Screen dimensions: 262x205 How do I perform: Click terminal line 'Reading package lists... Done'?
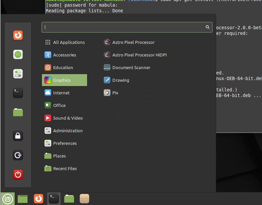coord(84,11)
